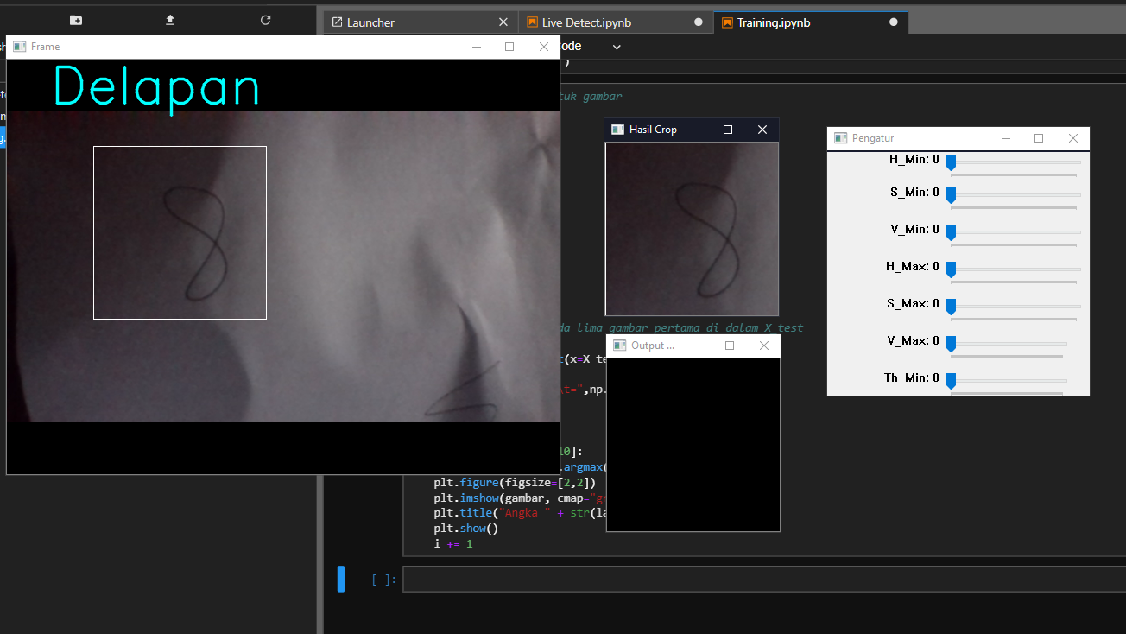Maximize the Hasil Crop window

728,130
